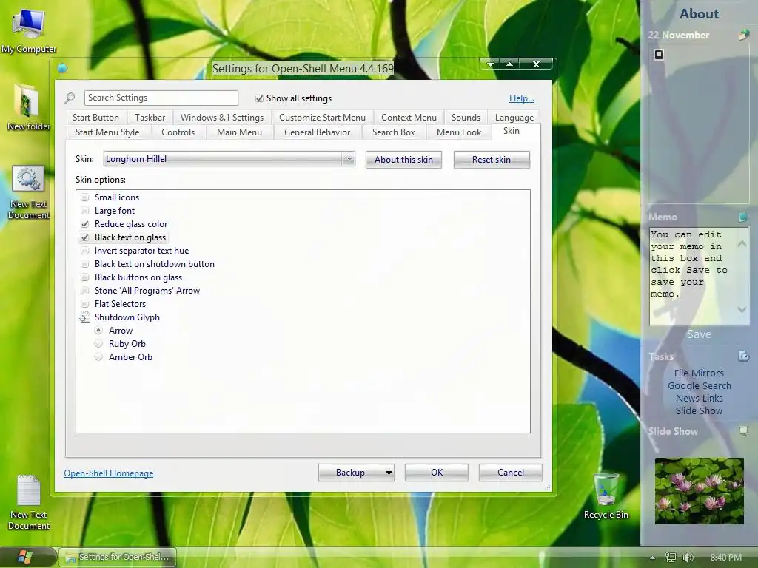Switch to the Main Menu tab

click(x=239, y=132)
